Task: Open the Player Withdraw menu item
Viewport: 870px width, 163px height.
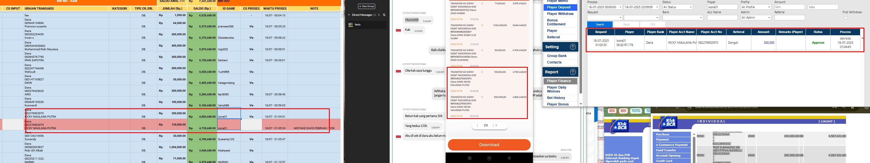Action: point(560,14)
